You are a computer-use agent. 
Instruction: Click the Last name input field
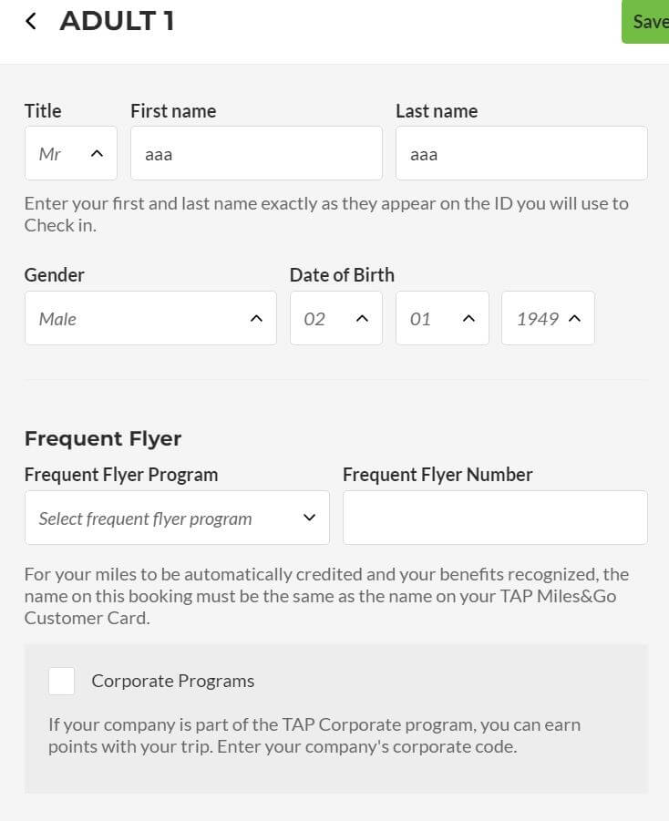pyautogui.click(x=521, y=153)
